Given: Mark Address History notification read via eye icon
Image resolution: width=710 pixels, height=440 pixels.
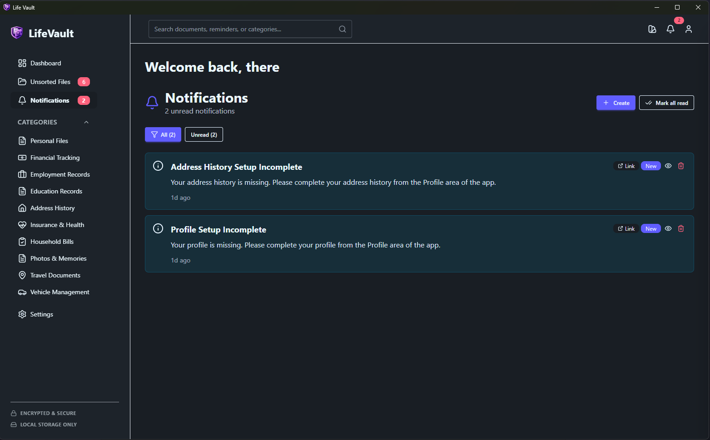Looking at the screenshot, I should 668,165.
